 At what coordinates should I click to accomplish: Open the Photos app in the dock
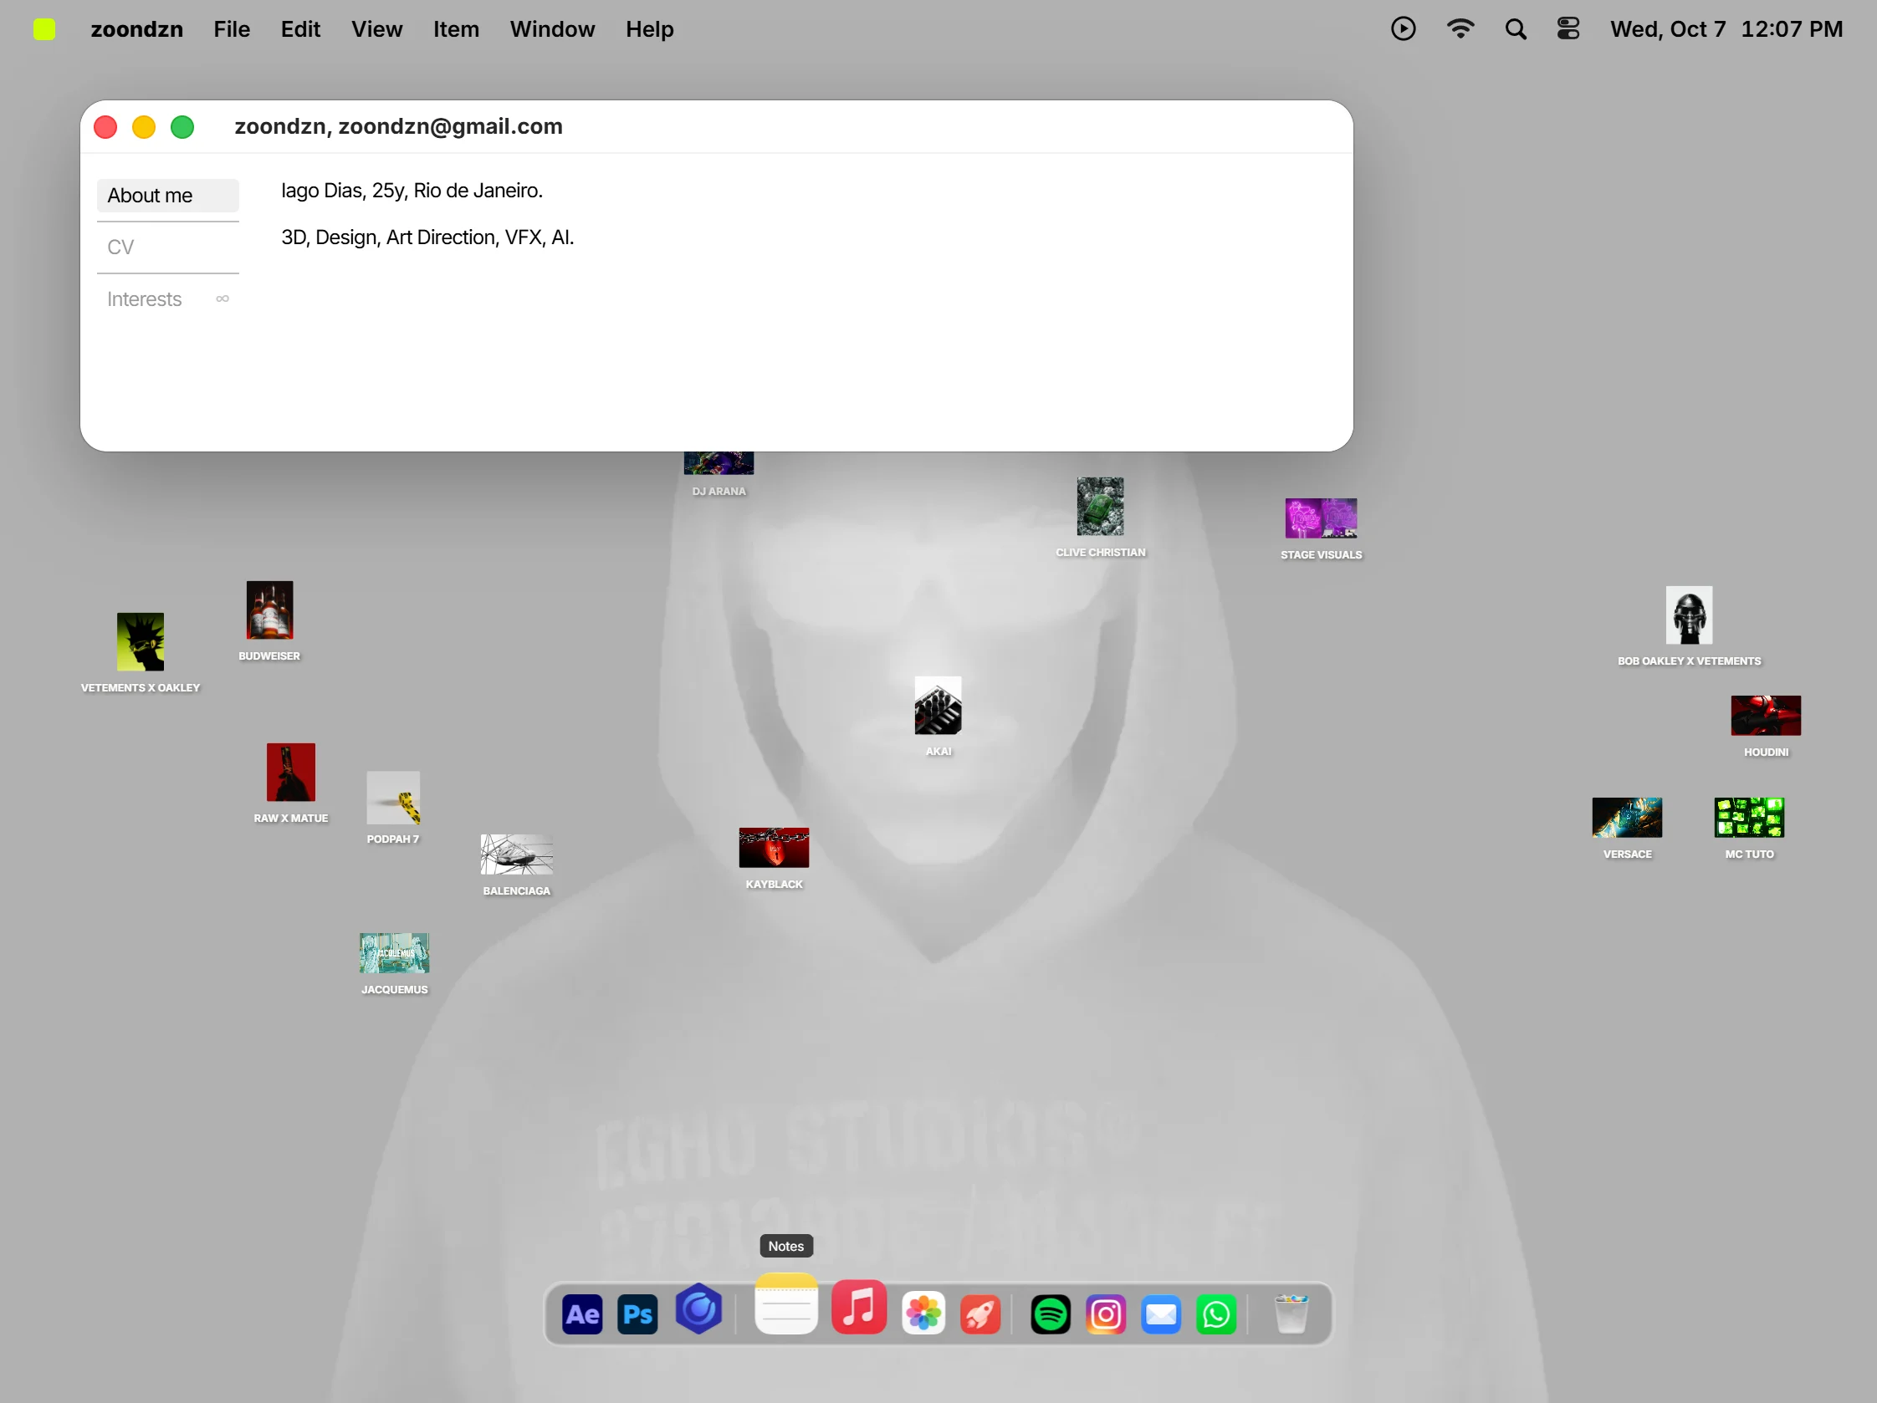[x=923, y=1314]
